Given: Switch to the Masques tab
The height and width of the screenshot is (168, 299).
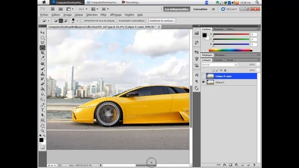Looking at the screenshot, I should (x=220, y=55).
